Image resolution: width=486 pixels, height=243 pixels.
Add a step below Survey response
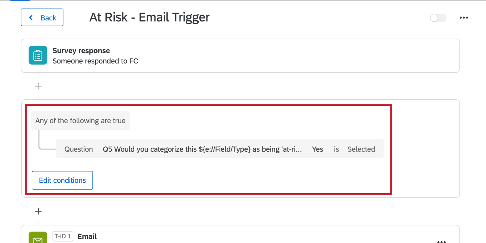coord(38,86)
